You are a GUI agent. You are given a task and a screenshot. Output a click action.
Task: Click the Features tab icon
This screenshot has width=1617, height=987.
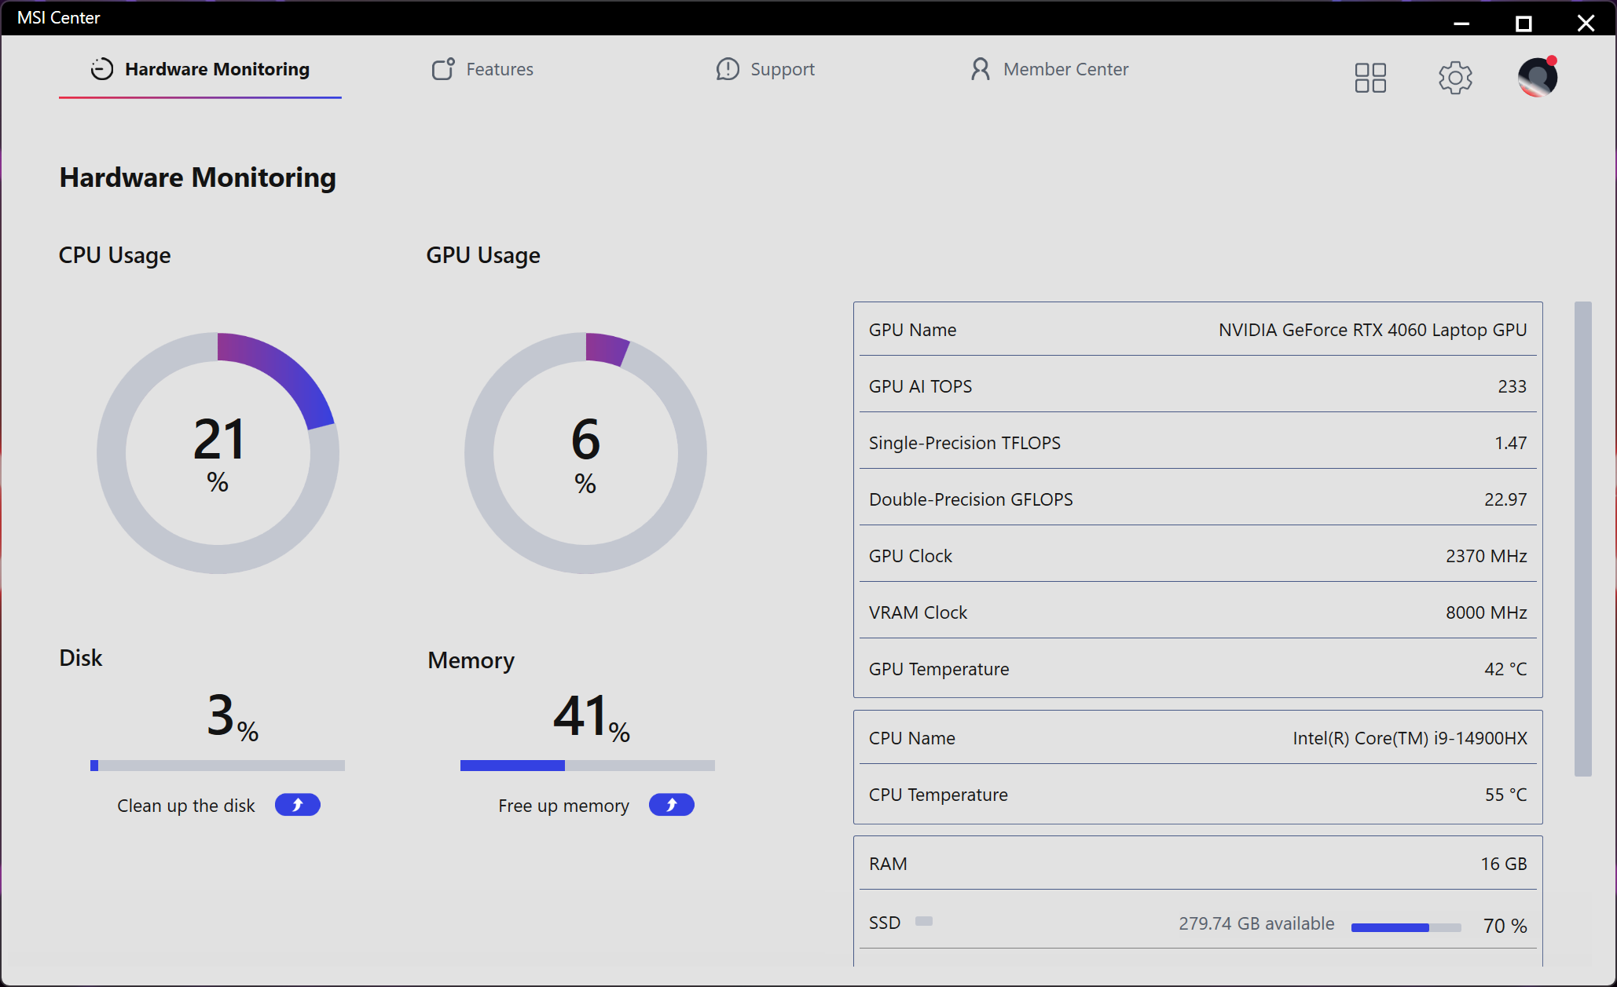443,69
